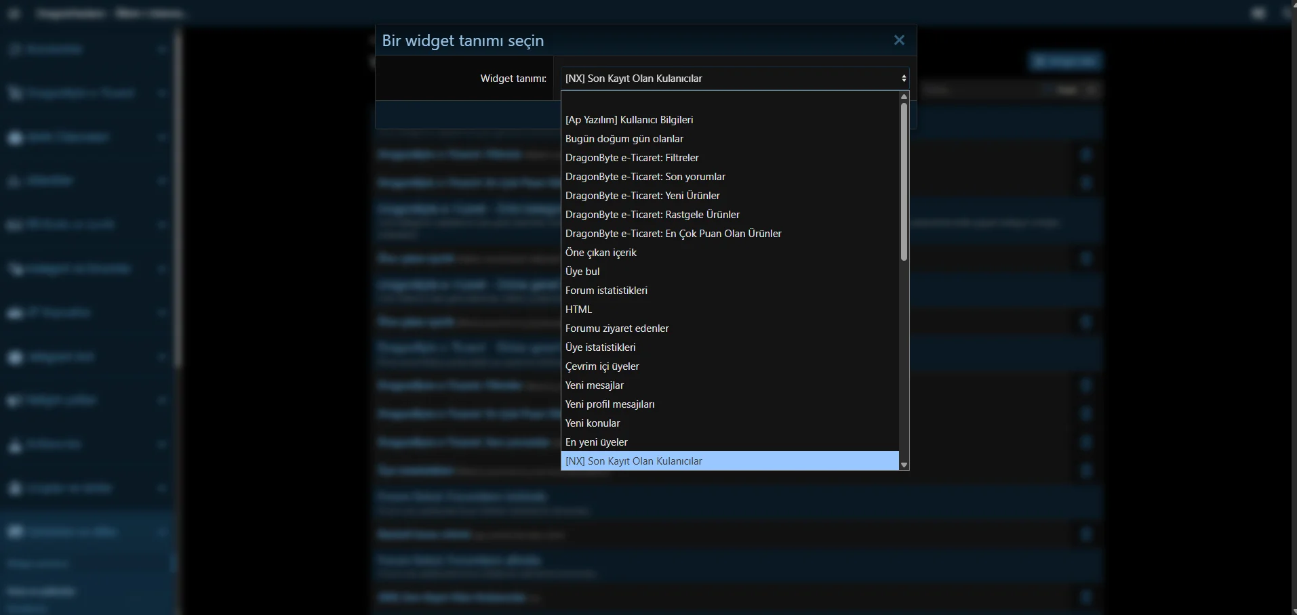Select 'DragonByte e-Ticaret: Yeni Ürünler' widget

pos(642,196)
